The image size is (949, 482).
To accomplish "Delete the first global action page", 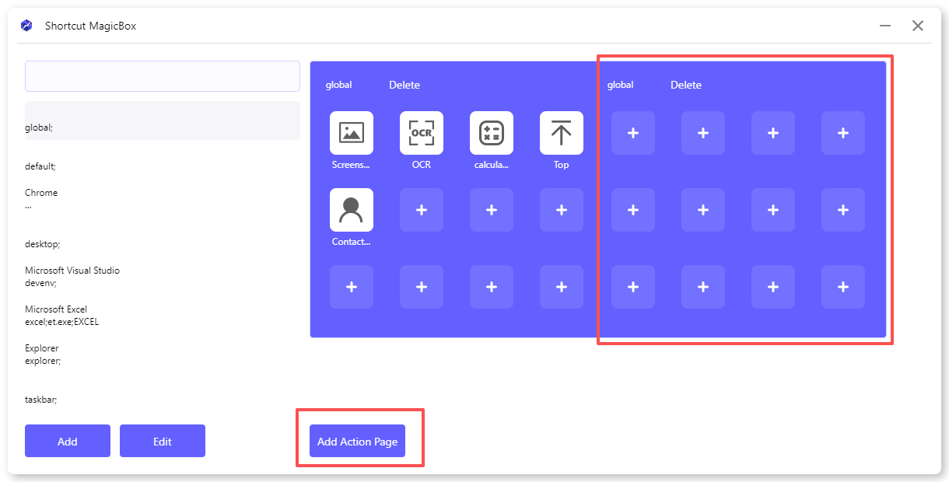I will tap(404, 85).
